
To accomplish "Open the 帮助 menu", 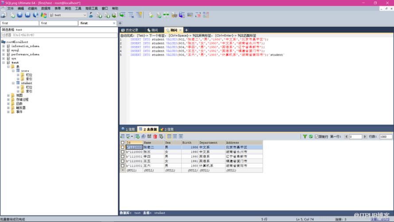I will coord(115,8).
